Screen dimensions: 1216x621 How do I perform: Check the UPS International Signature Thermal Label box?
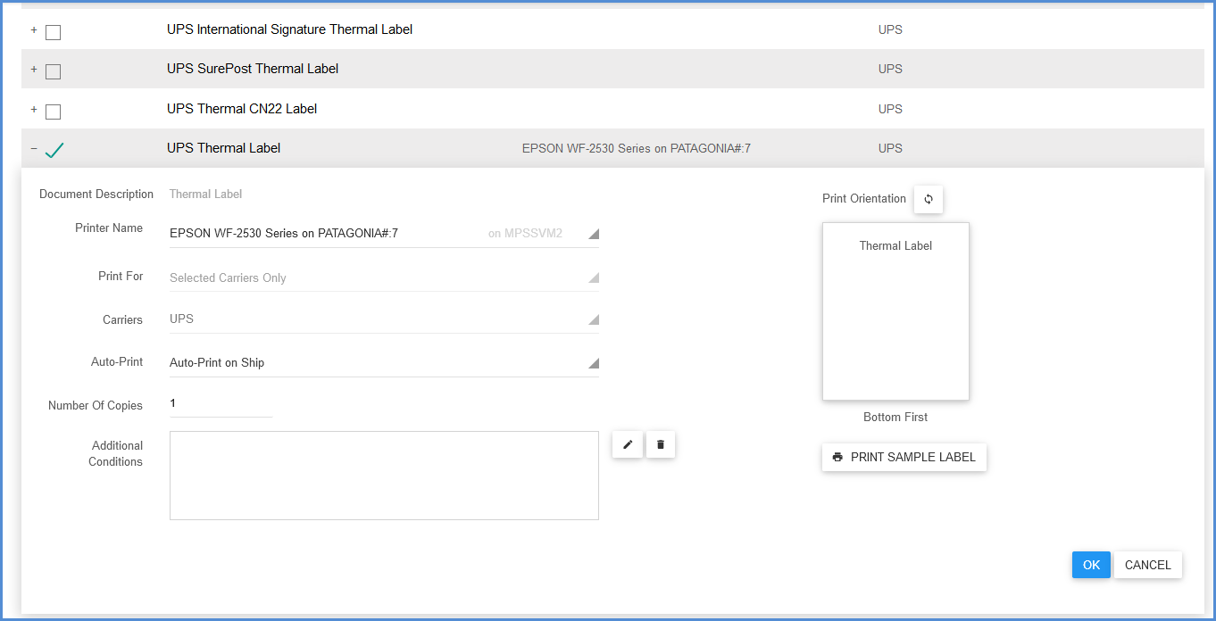(54, 32)
